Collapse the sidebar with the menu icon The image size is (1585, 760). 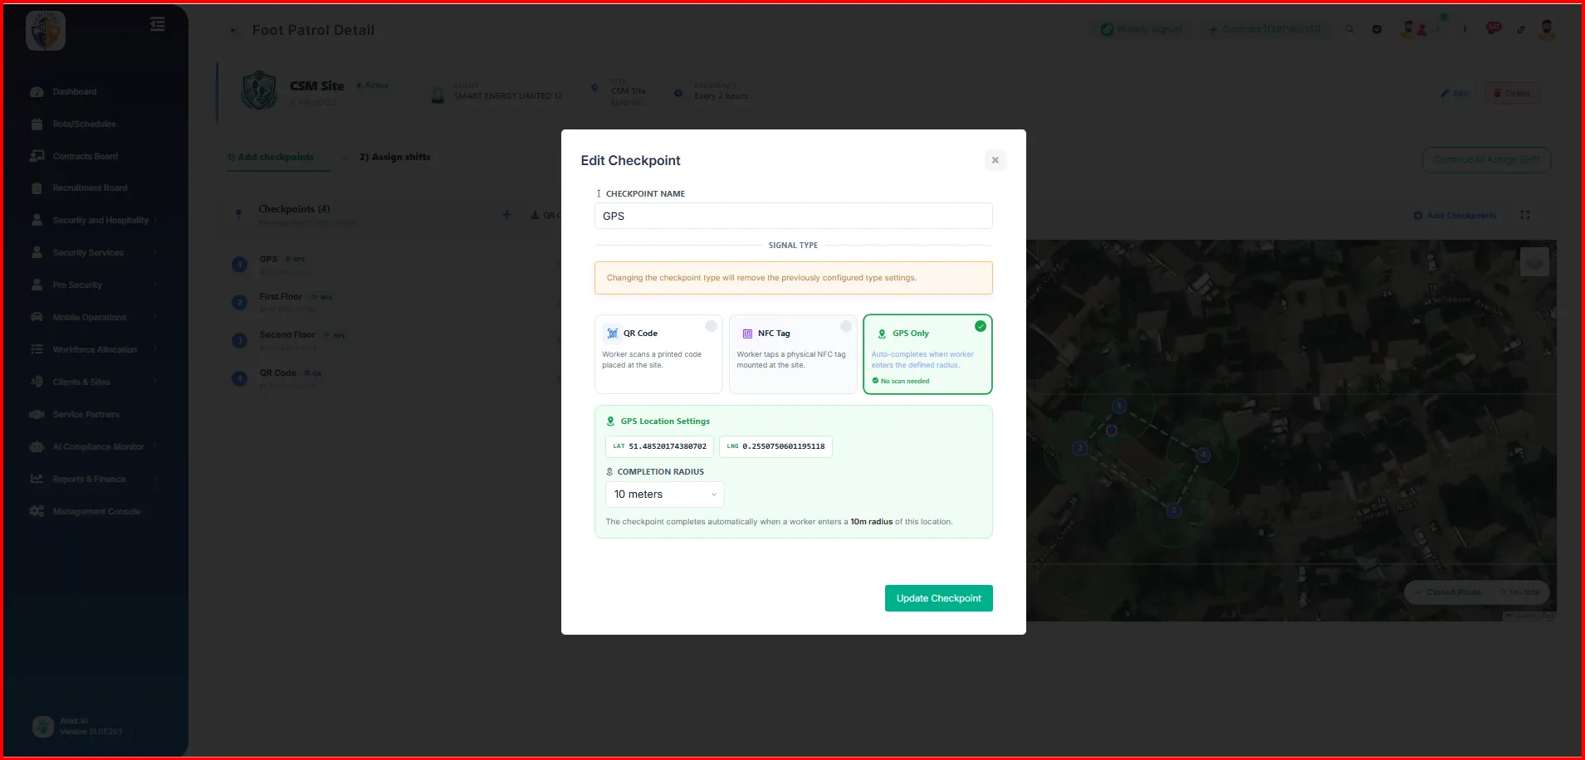coord(158,25)
